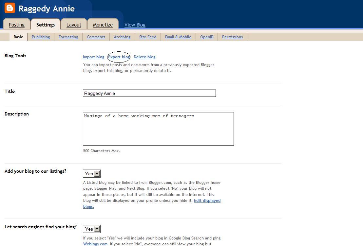This screenshot has width=363, height=246.
Task: Click inside the Description text area
Action: click(x=158, y=129)
